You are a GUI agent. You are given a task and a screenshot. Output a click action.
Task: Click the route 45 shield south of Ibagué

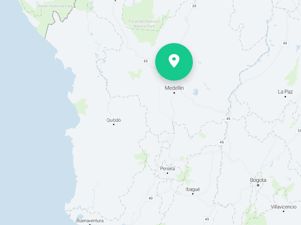click(207, 219)
